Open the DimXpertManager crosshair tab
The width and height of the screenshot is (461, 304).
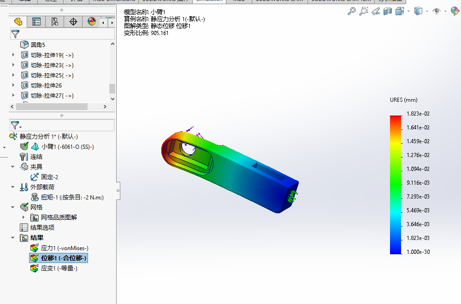coord(73,22)
